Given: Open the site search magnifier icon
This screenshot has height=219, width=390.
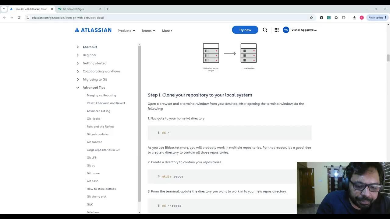Looking at the screenshot, I should pyautogui.click(x=265, y=30).
